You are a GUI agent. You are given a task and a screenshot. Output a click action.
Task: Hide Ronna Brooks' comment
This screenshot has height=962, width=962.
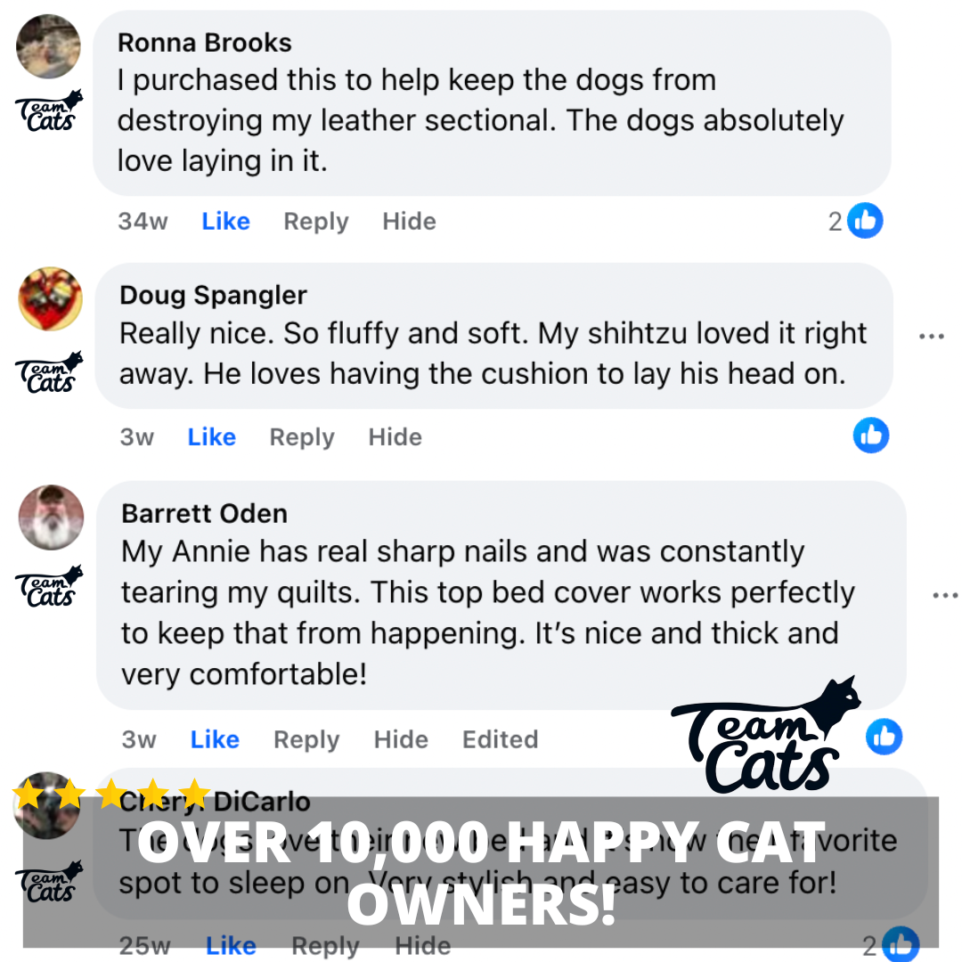pos(409,222)
